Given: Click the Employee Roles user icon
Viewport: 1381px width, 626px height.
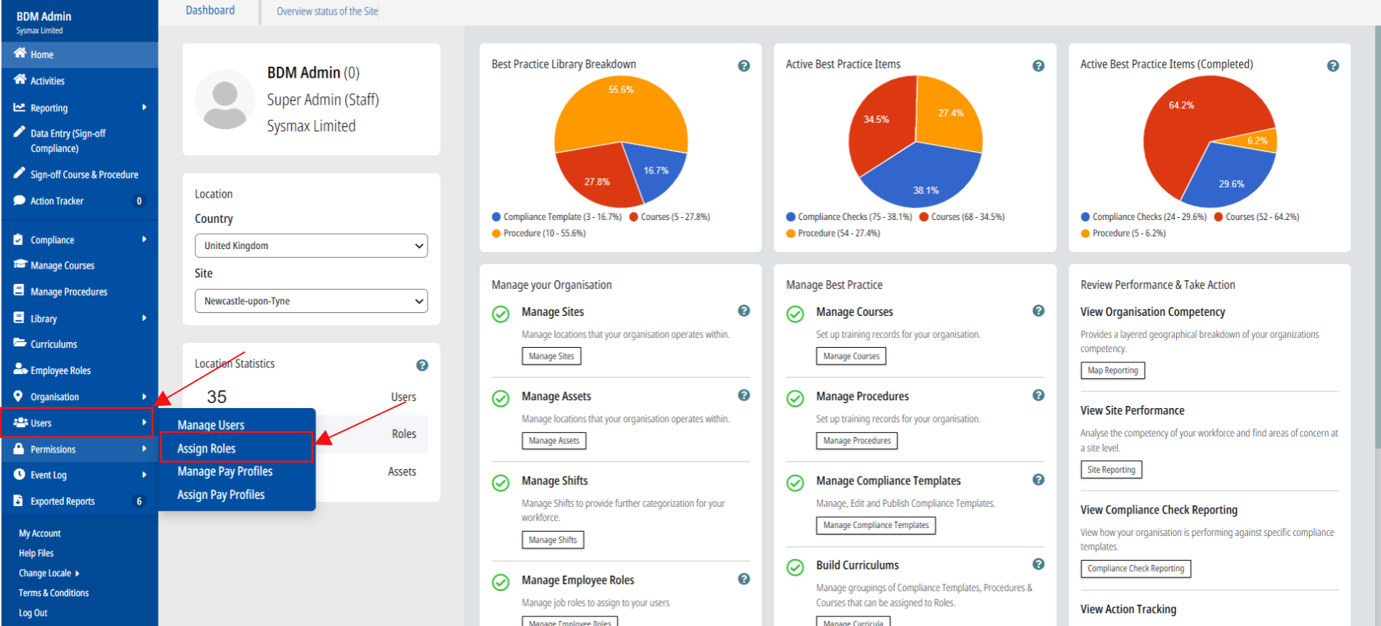Looking at the screenshot, I should point(20,370).
